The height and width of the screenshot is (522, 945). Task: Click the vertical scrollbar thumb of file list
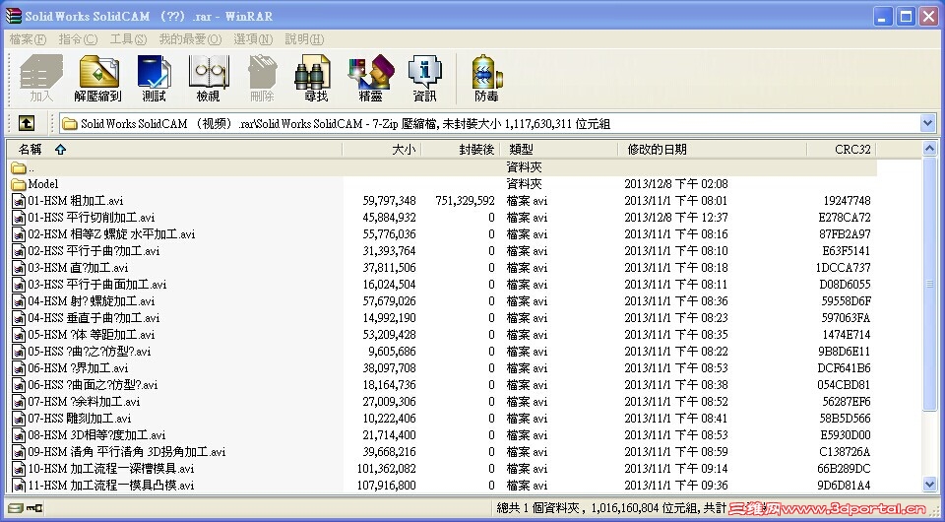(x=929, y=285)
